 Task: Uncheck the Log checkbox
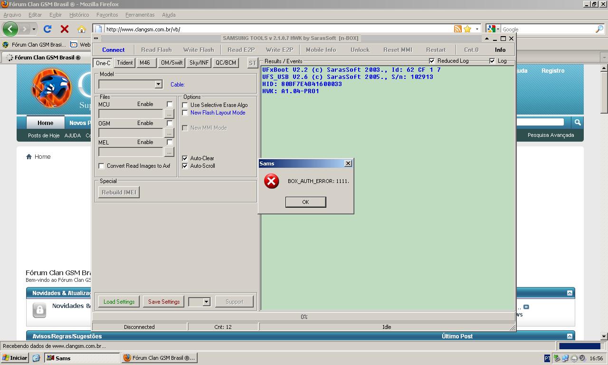tap(492, 61)
